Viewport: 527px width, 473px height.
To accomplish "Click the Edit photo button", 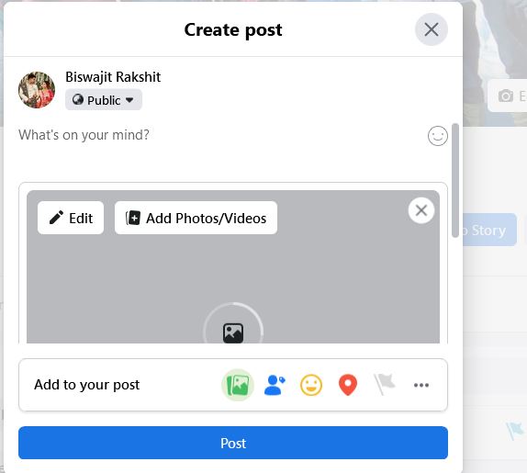I will click(71, 218).
